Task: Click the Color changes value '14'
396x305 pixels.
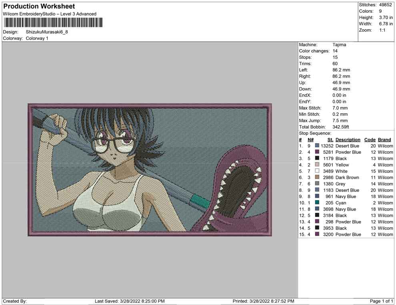Action: click(335, 51)
